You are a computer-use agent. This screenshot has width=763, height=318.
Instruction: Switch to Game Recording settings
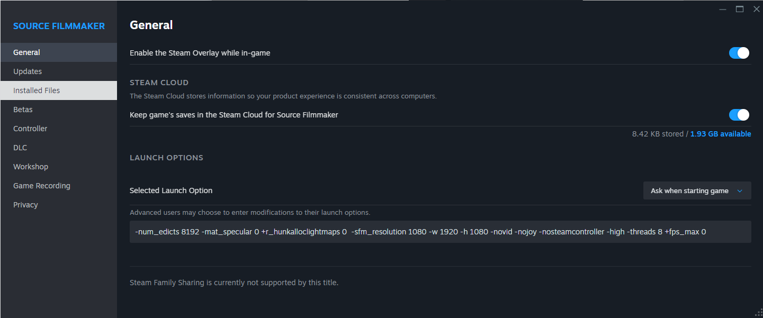click(x=42, y=186)
